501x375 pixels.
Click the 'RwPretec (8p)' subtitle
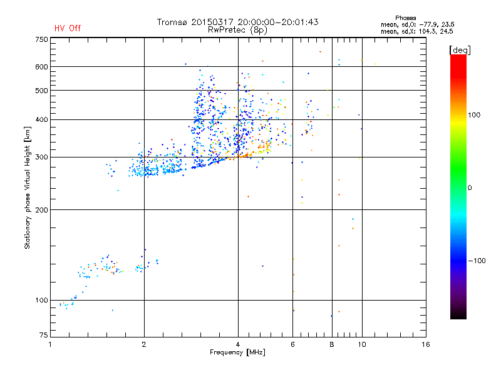237,30
